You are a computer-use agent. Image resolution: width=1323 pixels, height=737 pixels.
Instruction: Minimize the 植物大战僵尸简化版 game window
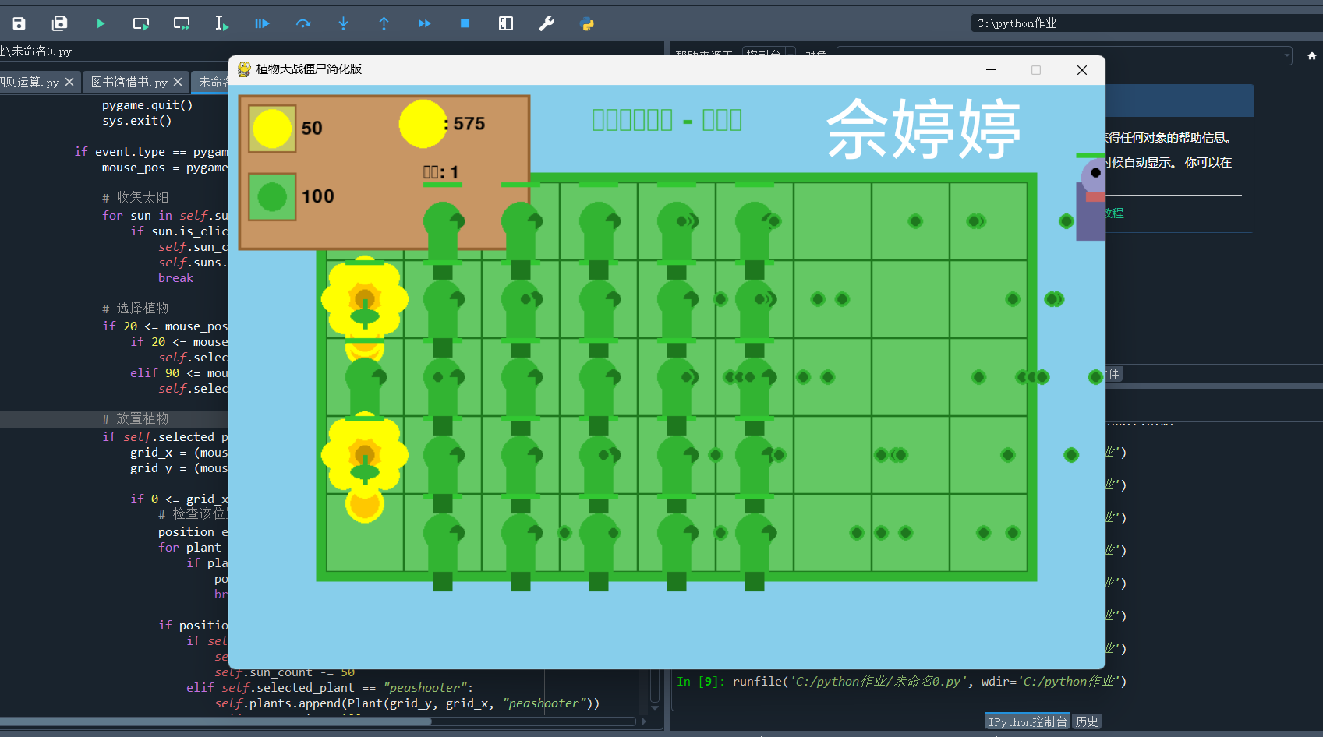click(x=991, y=70)
